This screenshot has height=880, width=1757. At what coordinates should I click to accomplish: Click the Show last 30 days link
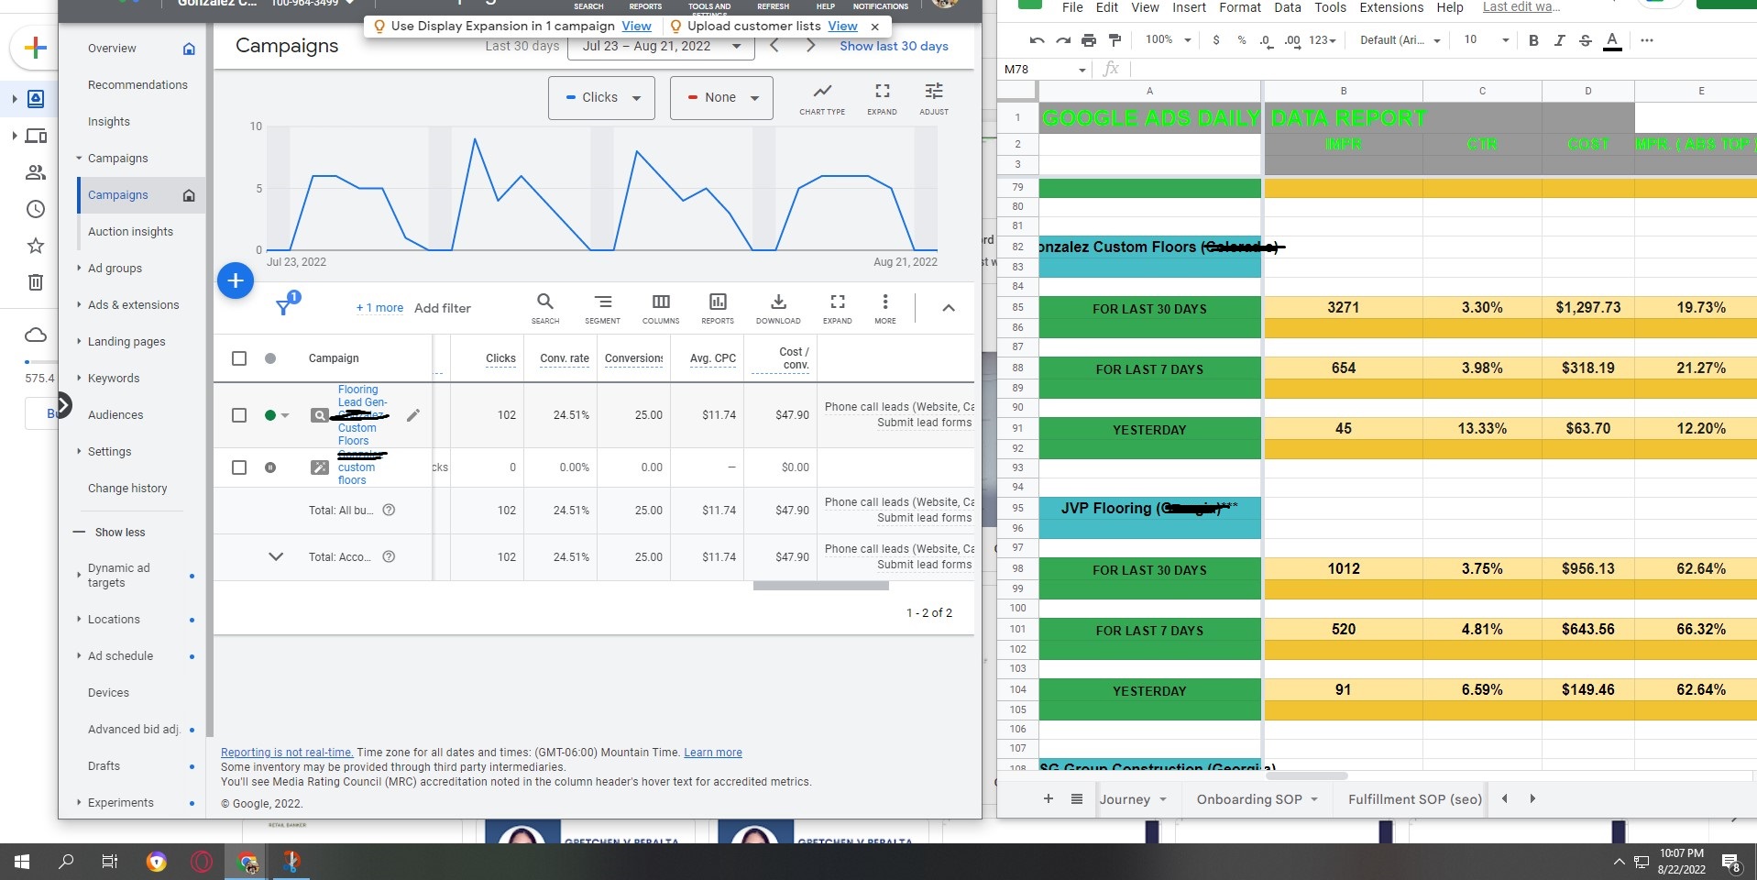[894, 46]
